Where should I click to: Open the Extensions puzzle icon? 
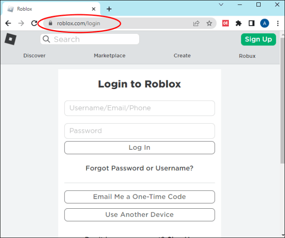(x=238, y=23)
